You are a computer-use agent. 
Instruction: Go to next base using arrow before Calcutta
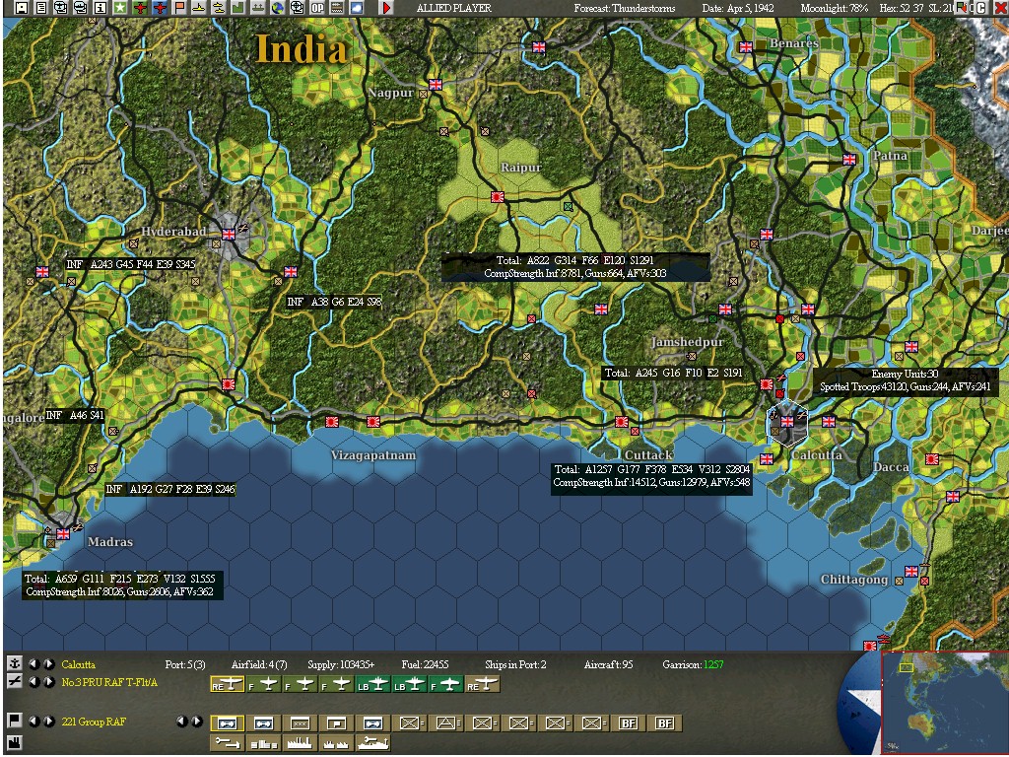[x=49, y=664]
